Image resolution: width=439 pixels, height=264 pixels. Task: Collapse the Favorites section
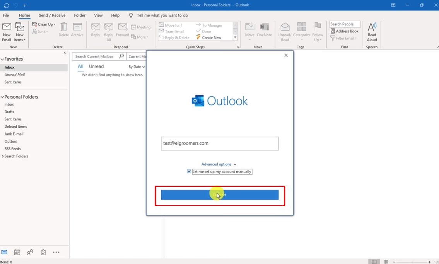tap(2, 59)
